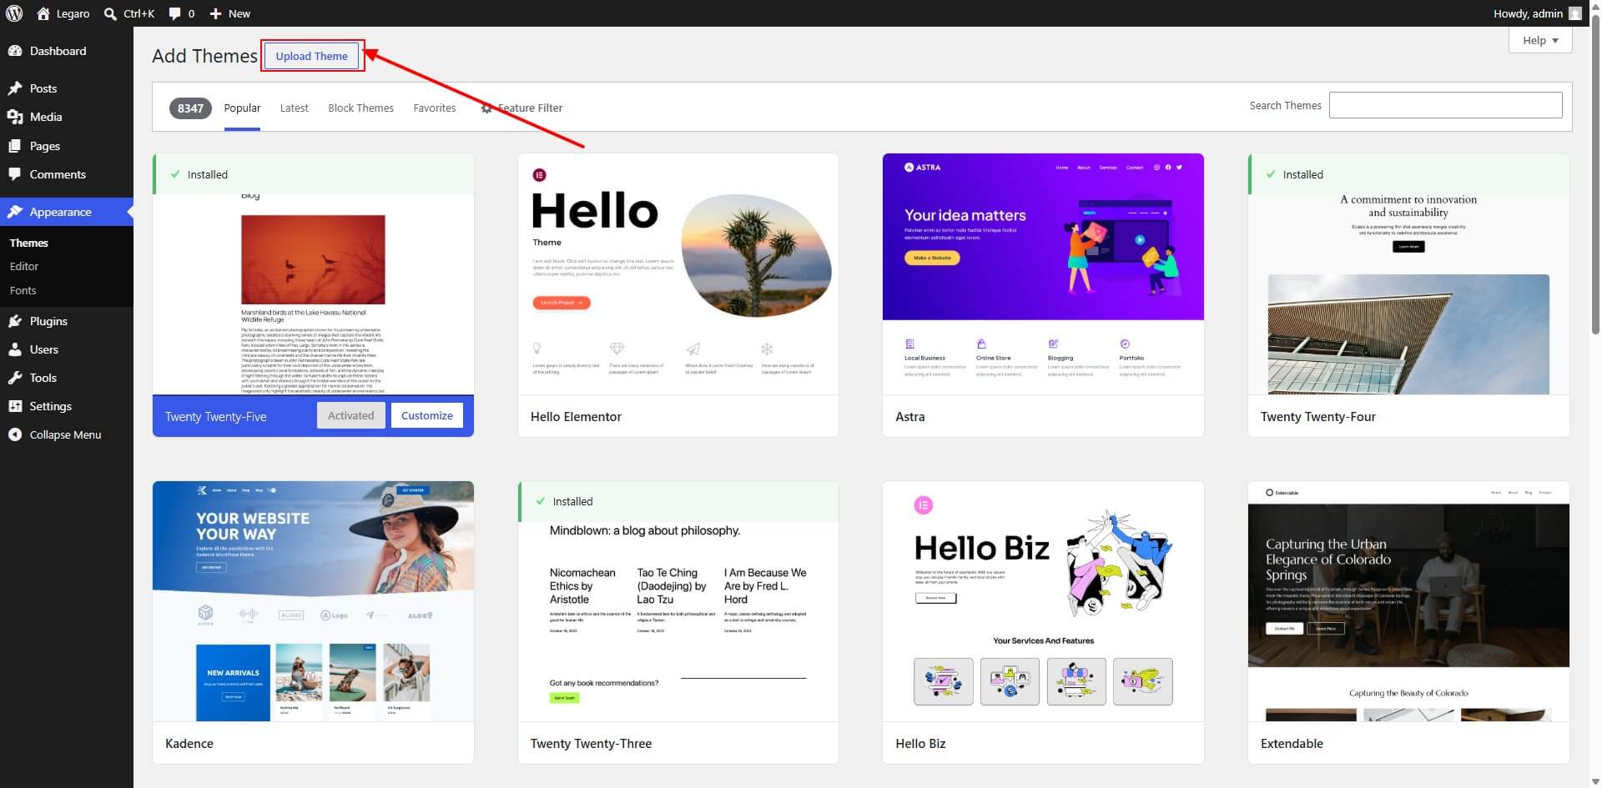Open Dashboard menu item

pos(67,51)
